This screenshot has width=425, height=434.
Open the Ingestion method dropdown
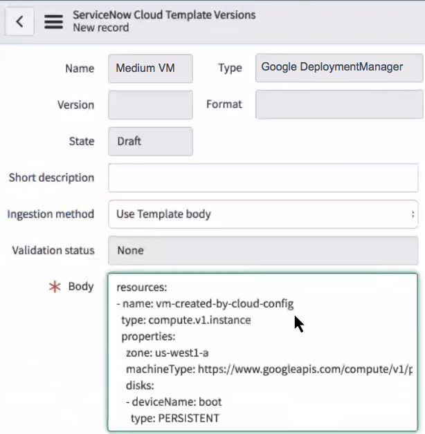pyautogui.click(x=263, y=214)
